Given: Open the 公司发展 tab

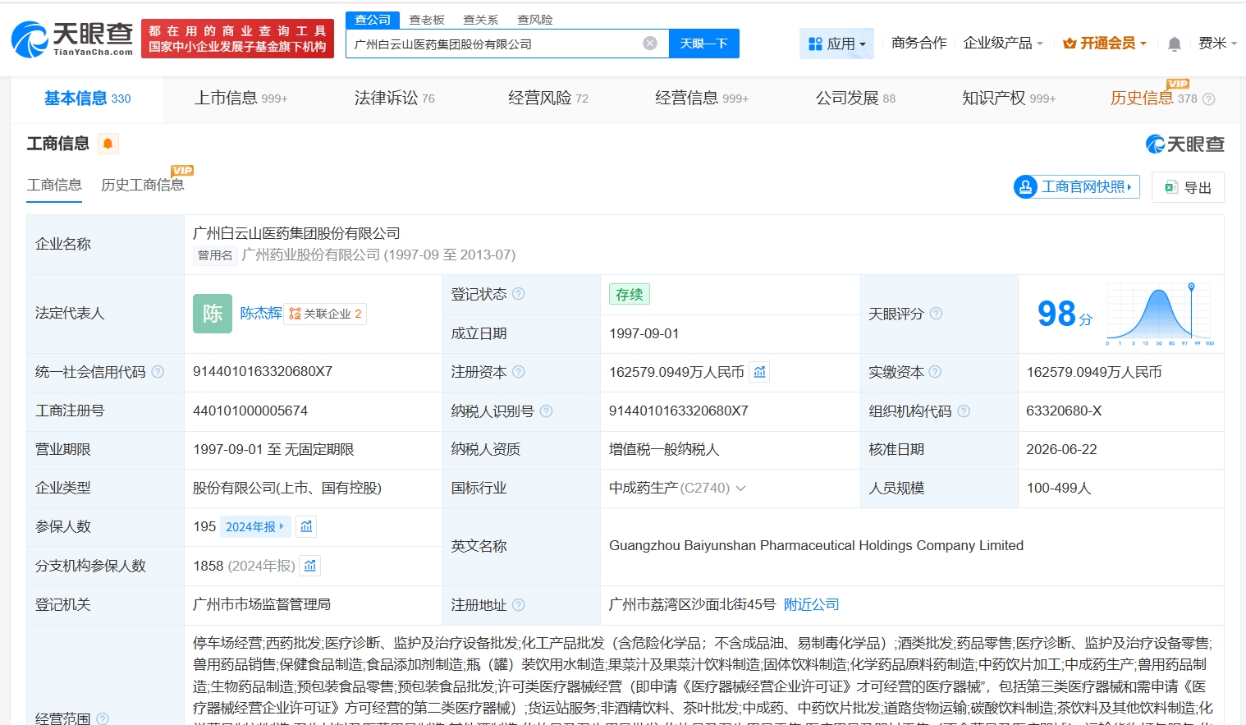Looking at the screenshot, I should pyautogui.click(x=855, y=99).
